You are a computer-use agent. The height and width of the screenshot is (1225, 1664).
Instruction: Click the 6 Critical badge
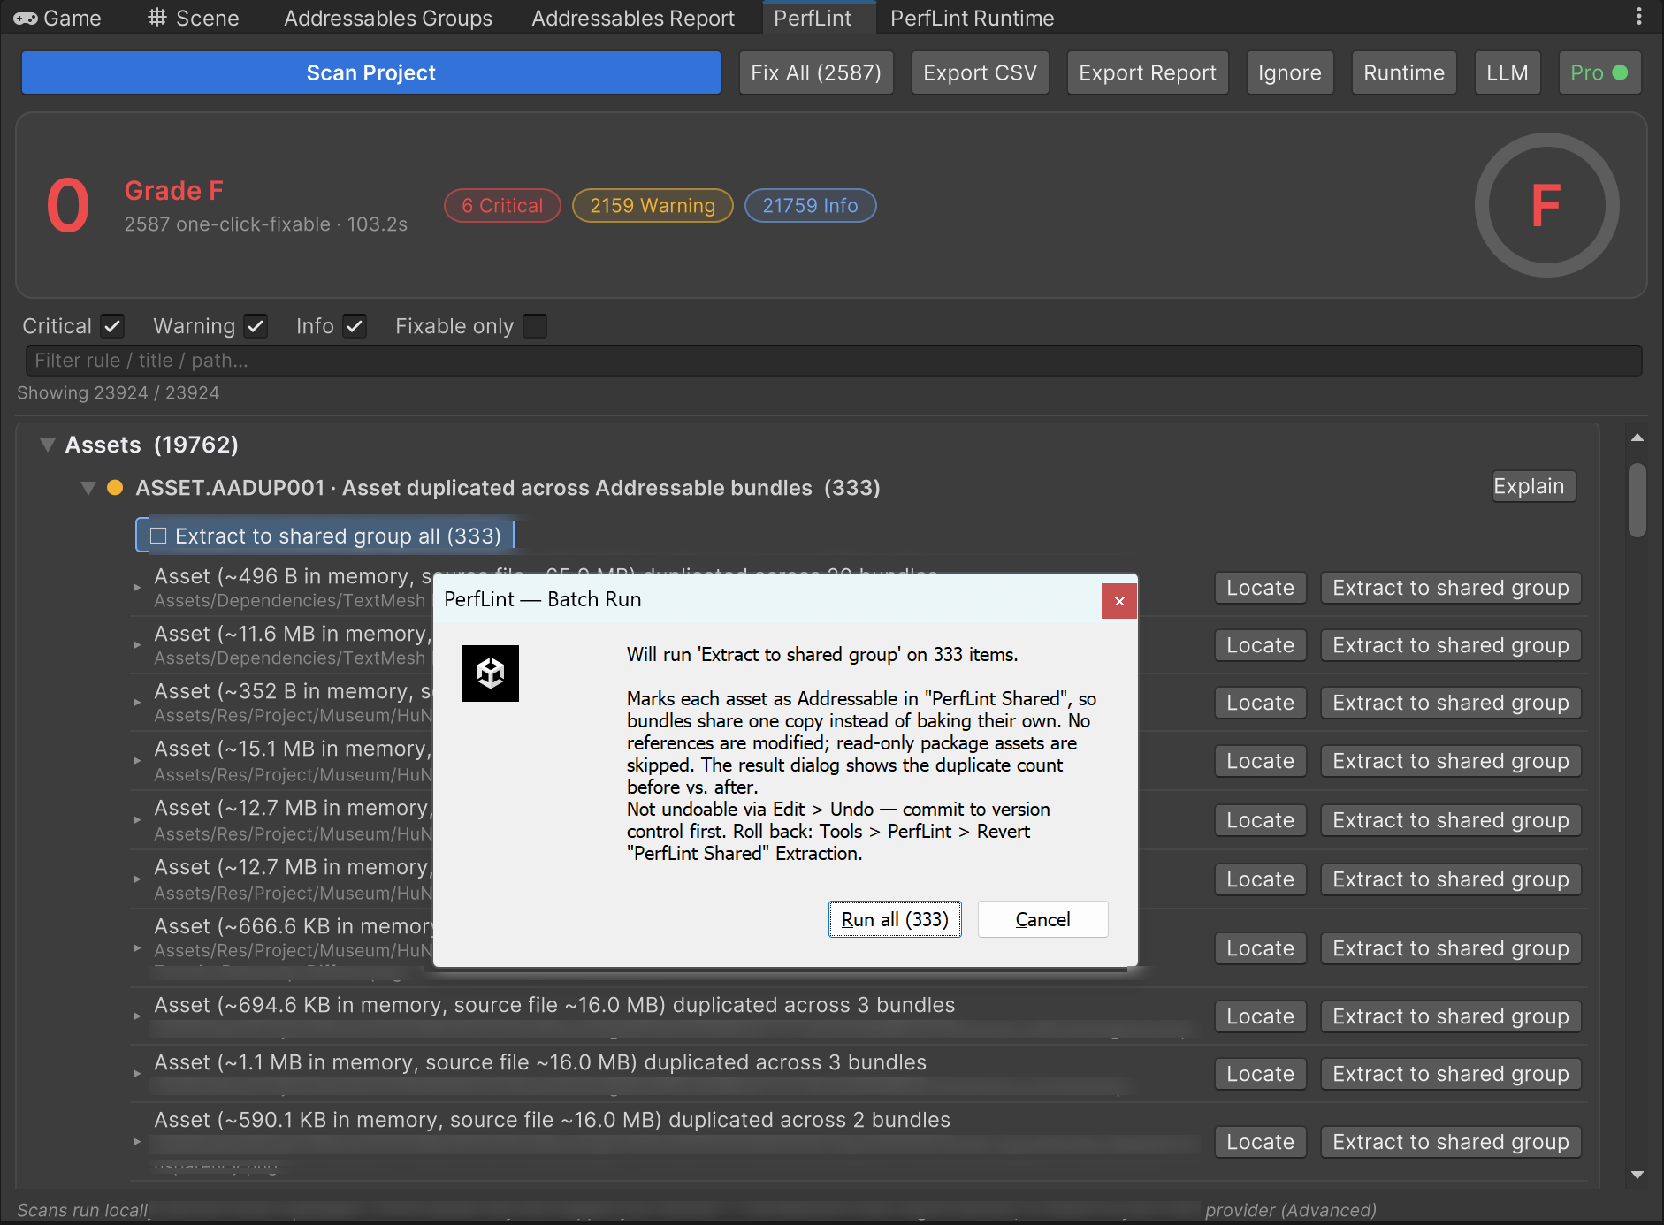(x=502, y=205)
